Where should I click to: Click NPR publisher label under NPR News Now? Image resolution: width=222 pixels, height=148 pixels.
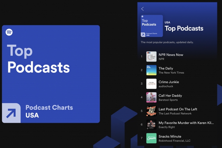pyautogui.click(x=161, y=59)
